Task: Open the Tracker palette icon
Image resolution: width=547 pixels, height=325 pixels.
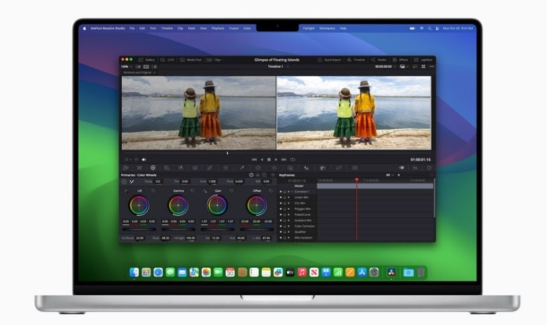Action: click(x=274, y=168)
